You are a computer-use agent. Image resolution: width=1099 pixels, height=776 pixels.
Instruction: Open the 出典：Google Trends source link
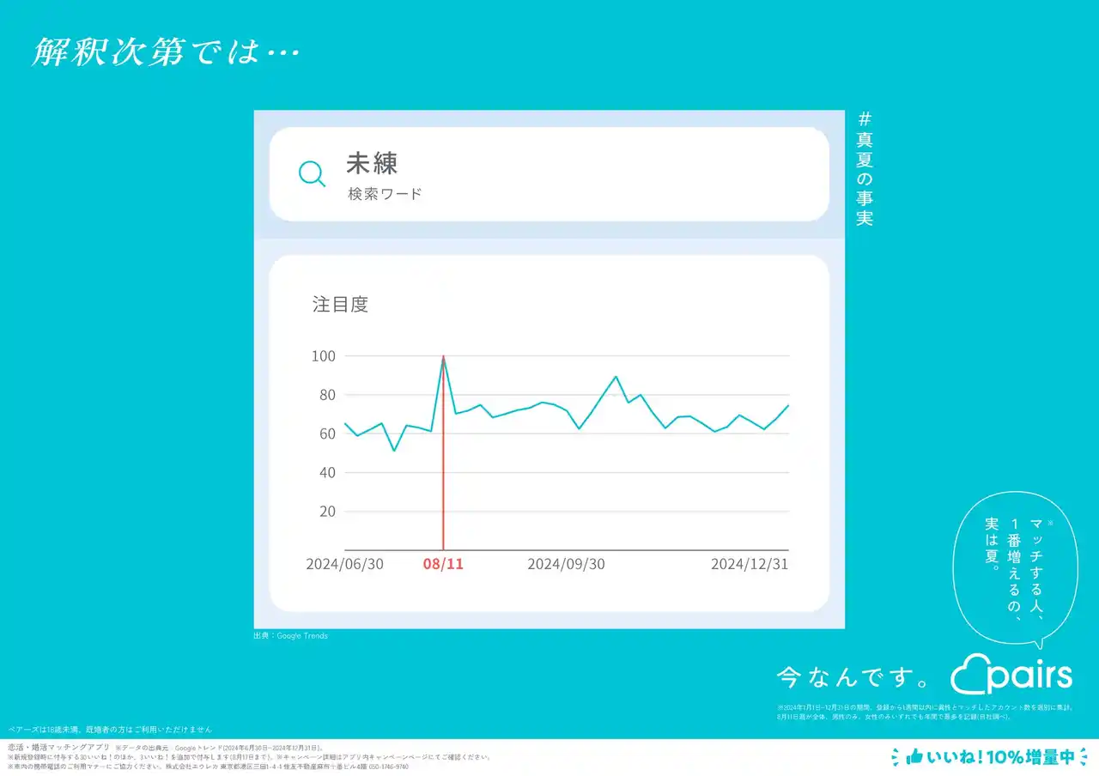pos(290,636)
